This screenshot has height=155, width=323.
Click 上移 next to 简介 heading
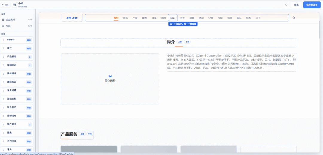click(x=180, y=42)
